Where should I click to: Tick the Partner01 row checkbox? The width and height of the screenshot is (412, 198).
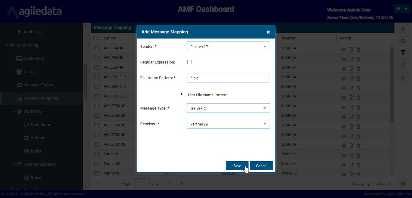pos(96,154)
